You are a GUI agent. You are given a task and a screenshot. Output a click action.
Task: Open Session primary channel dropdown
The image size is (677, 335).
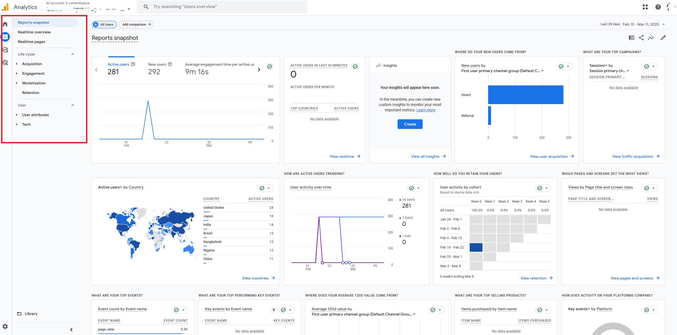click(x=609, y=71)
